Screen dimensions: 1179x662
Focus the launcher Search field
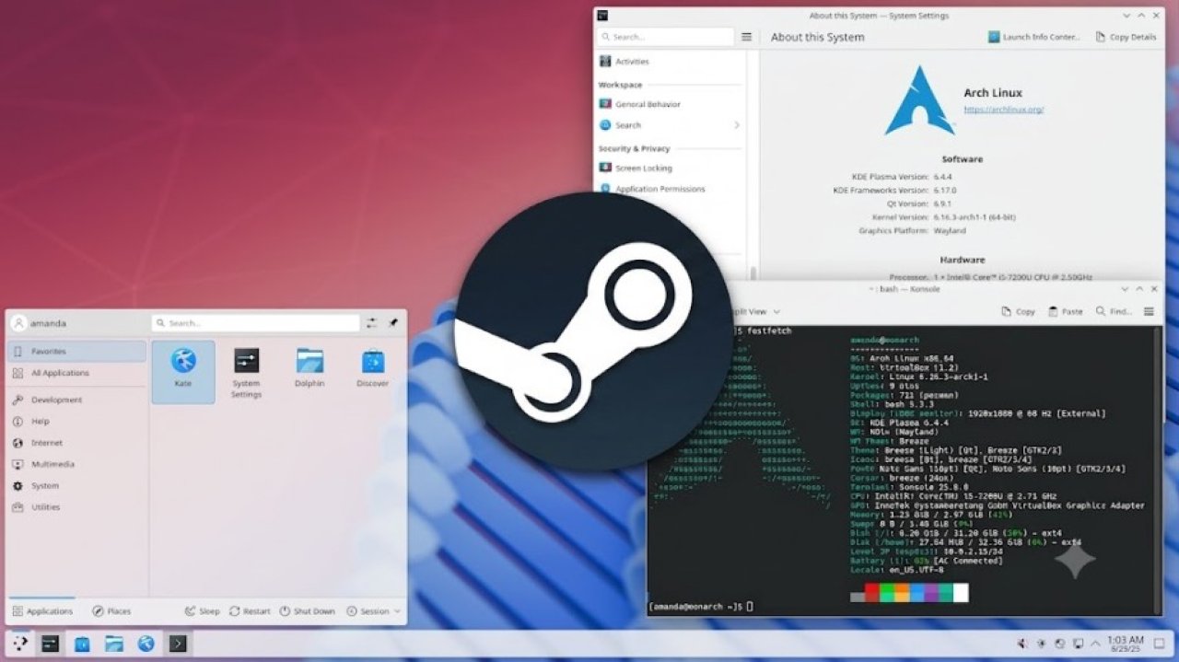click(256, 323)
